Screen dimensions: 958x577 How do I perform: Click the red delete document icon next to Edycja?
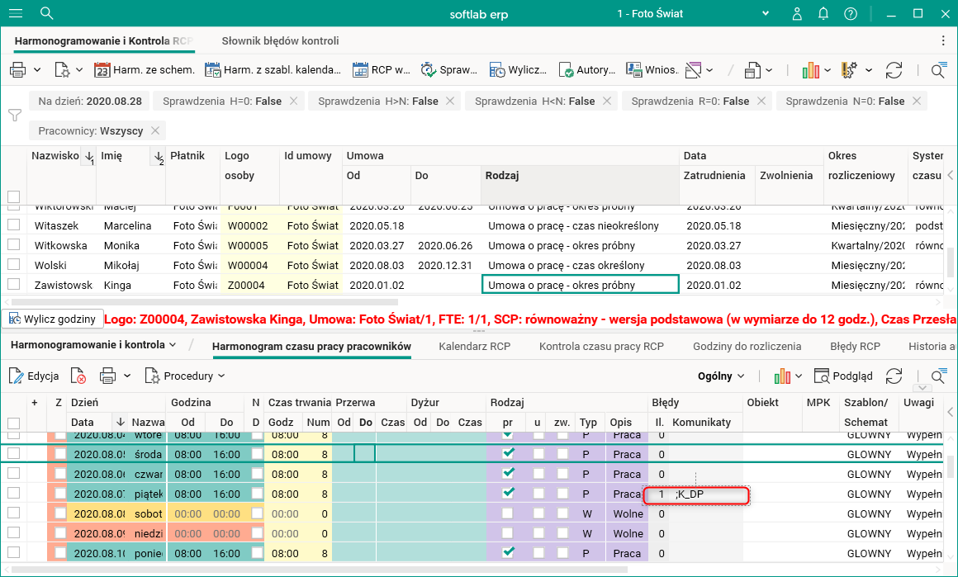coord(78,376)
